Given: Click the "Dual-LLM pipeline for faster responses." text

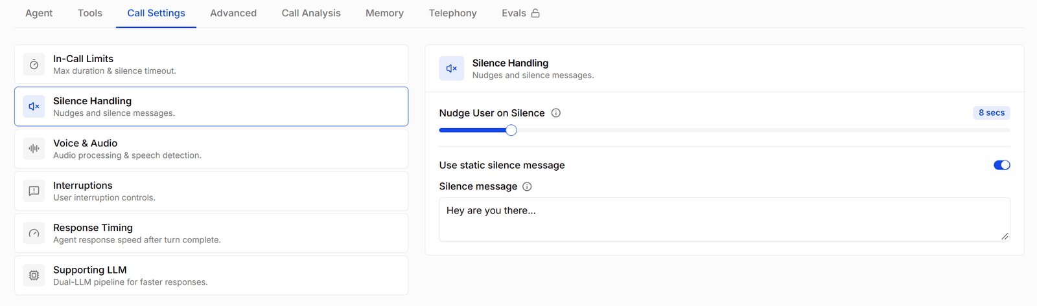Looking at the screenshot, I should pyautogui.click(x=130, y=282).
